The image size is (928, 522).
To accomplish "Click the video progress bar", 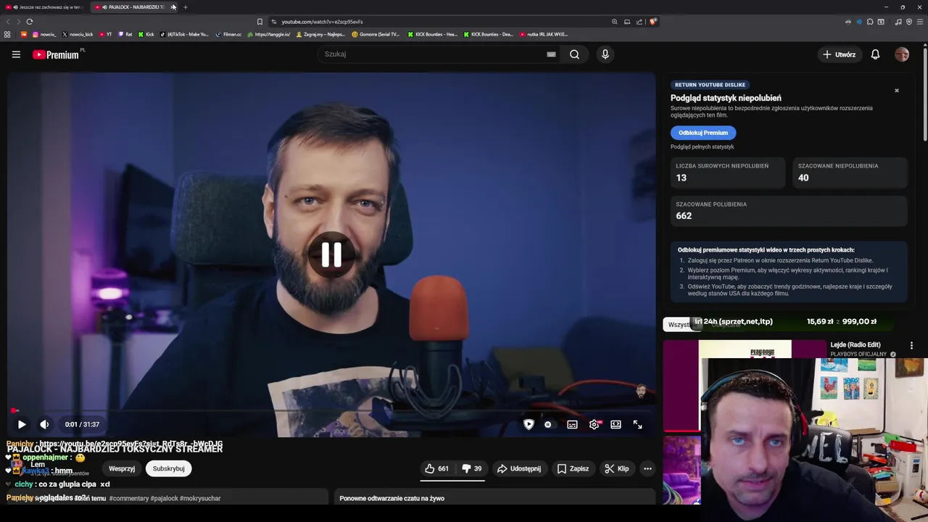I will [x=331, y=411].
